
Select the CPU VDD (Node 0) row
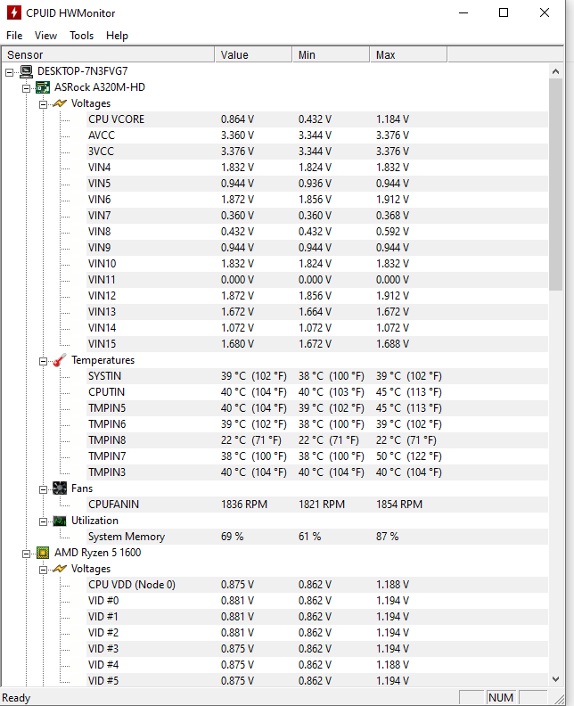coord(317,585)
